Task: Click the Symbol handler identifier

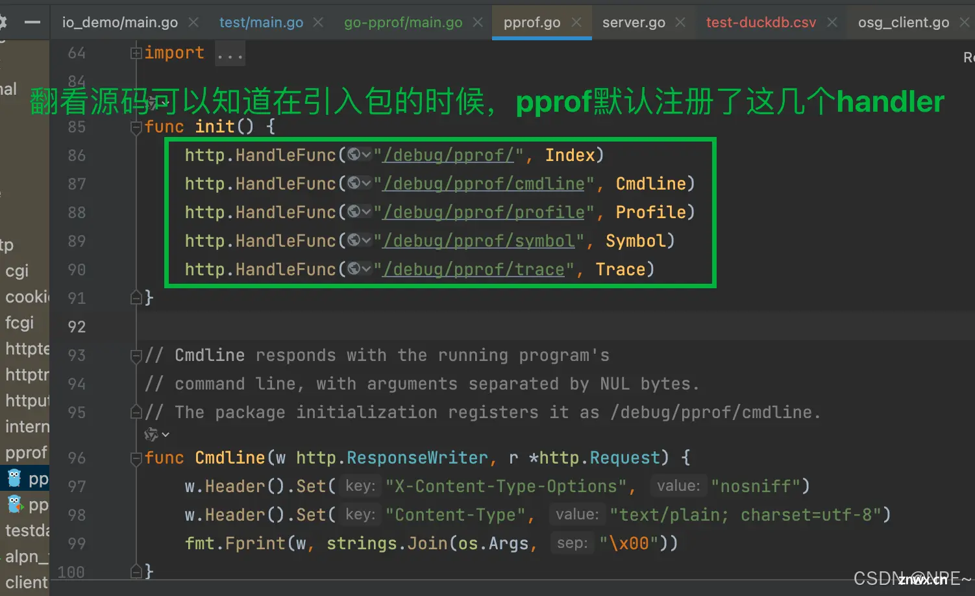Action: pyautogui.click(x=636, y=241)
